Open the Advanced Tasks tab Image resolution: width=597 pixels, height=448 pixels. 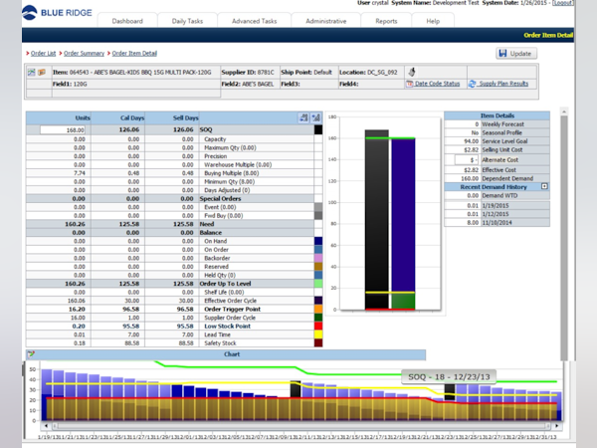click(x=255, y=21)
